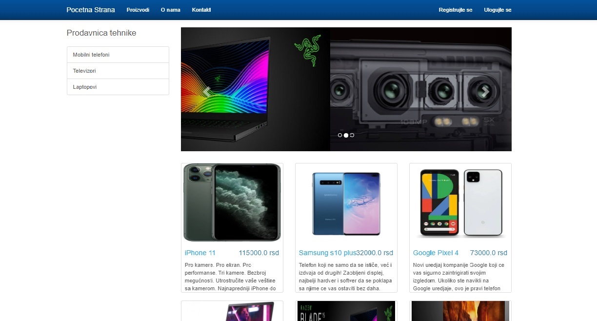
Task: Open the Google Pixel 4 product image
Action: pyautogui.click(x=460, y=202)
